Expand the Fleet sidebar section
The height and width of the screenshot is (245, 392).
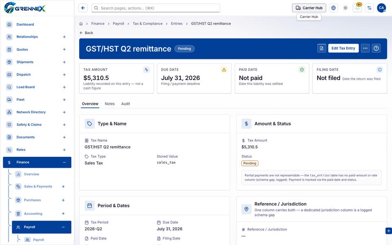[x=64, y=100]
